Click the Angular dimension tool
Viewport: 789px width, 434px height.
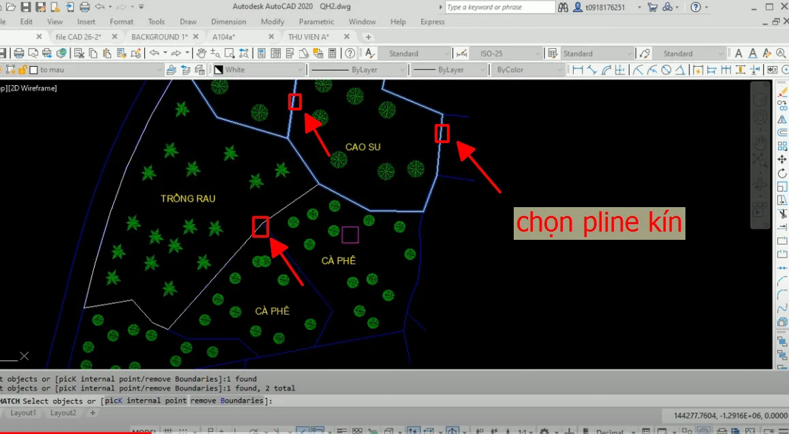pos(680,70)
